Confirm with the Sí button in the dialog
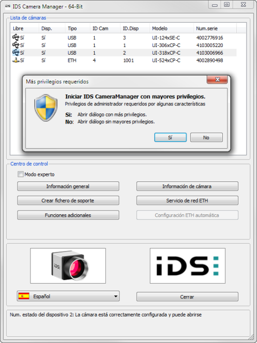This screenshot has height=343, width=257. click(x=170, y=137)
